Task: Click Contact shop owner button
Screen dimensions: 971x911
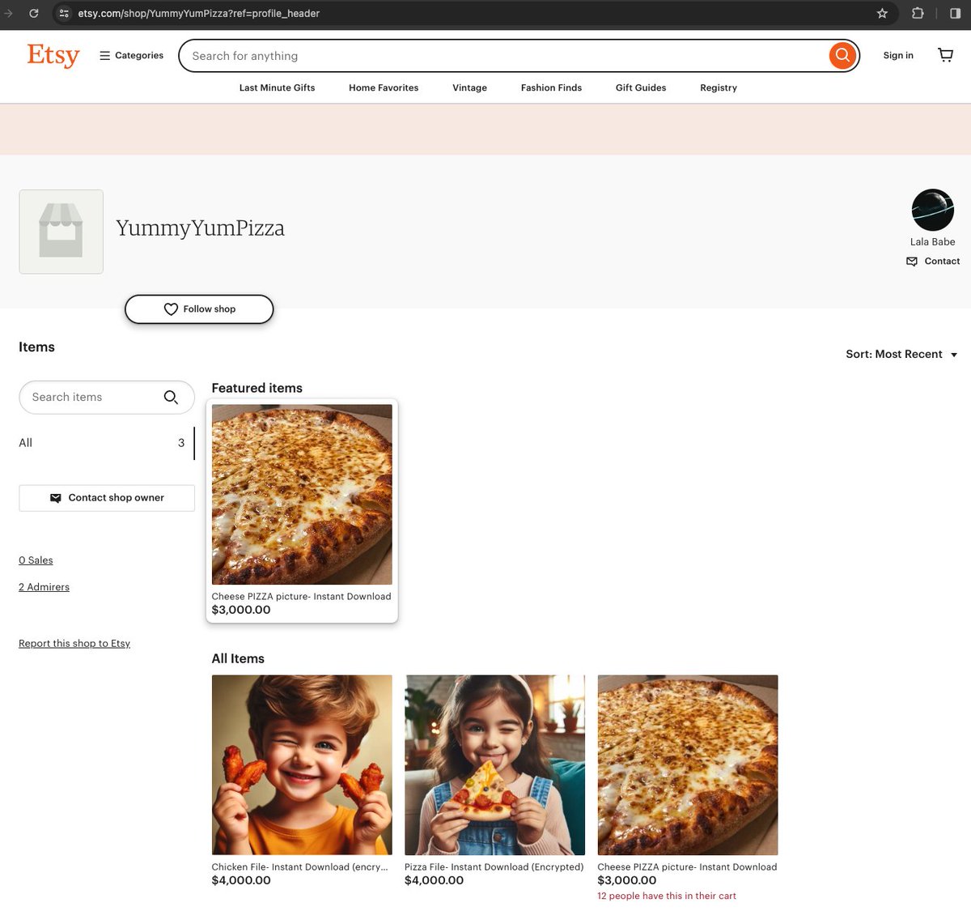Action: [x=107, y=498]
